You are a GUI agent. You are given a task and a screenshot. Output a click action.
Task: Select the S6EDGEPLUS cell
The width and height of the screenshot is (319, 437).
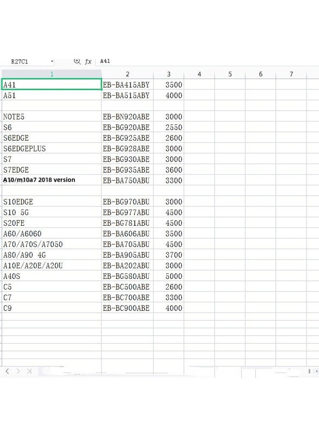pos(52,148)
